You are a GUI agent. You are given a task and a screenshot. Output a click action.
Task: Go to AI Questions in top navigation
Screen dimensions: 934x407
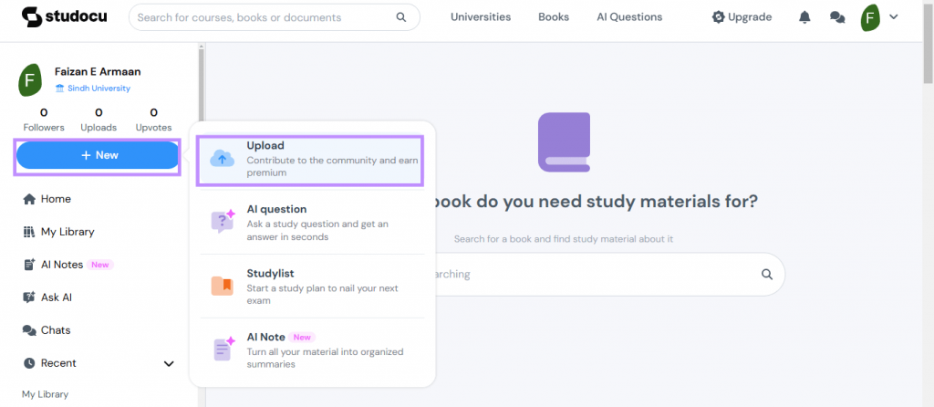click(629, 17)
